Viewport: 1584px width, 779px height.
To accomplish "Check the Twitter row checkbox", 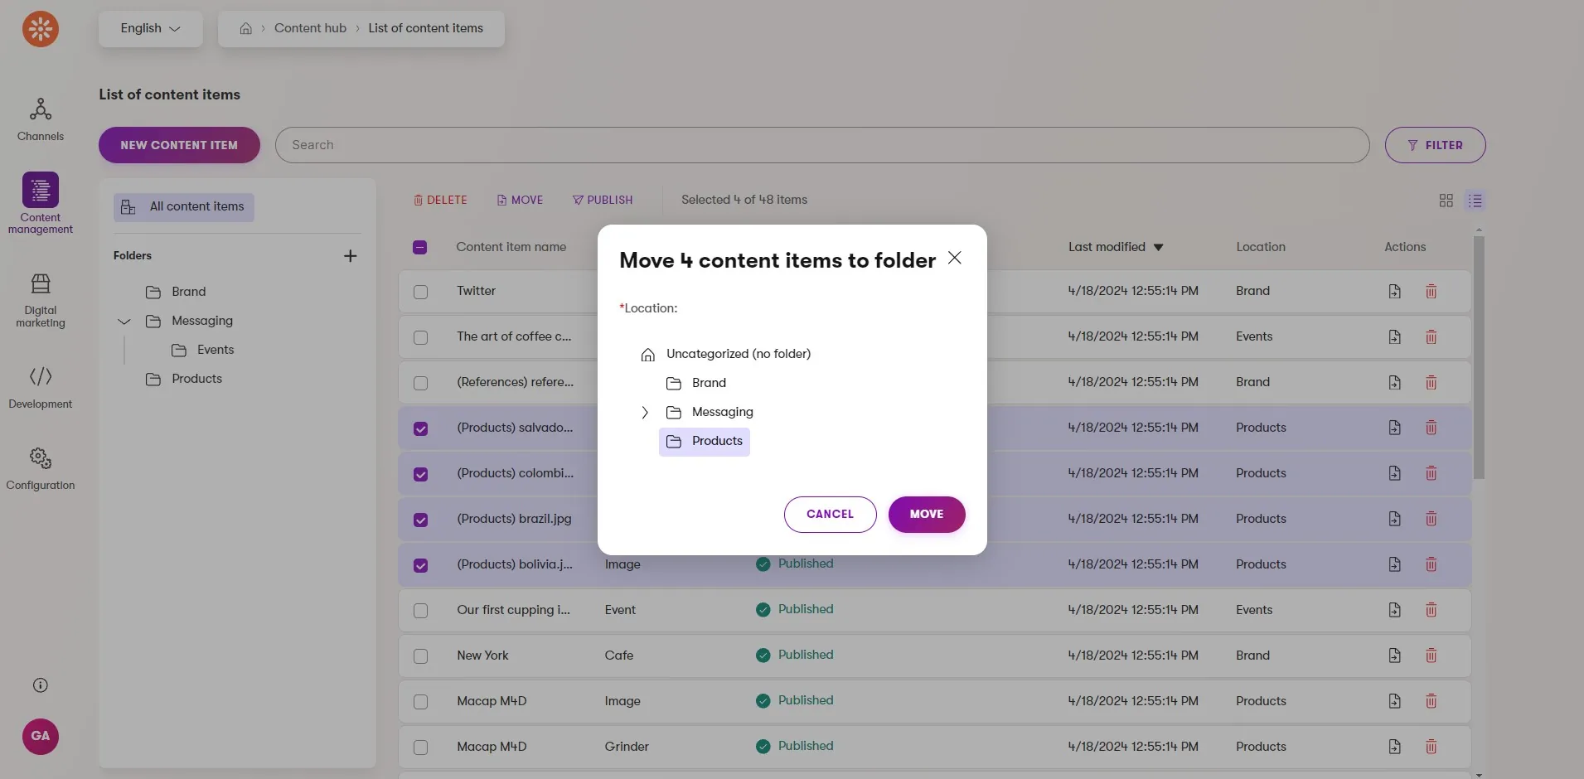I will (x=420, y=292).
